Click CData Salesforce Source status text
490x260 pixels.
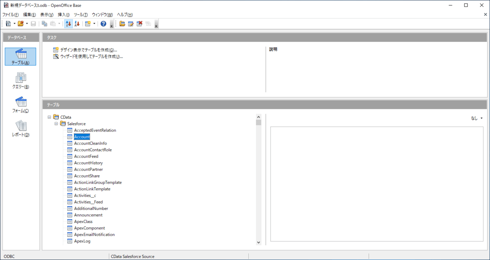(x=133, y=256)
